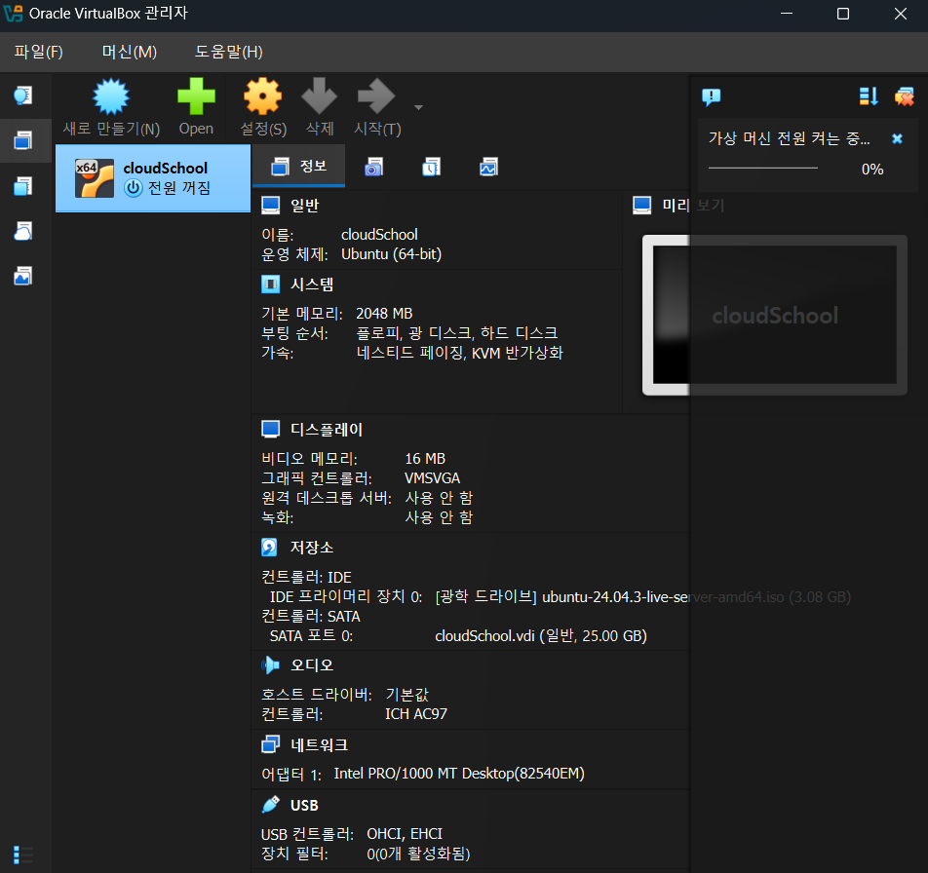Switch to the snapshots camera tab
This screenshot has height=873, width=928.
[x=374, y=167]
